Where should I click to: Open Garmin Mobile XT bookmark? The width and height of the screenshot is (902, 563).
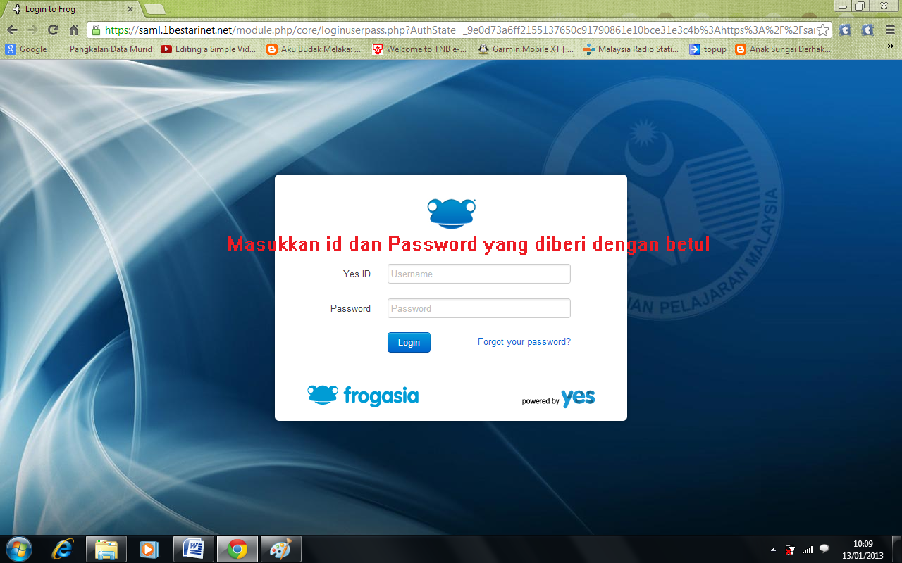[x=526, y=49]
